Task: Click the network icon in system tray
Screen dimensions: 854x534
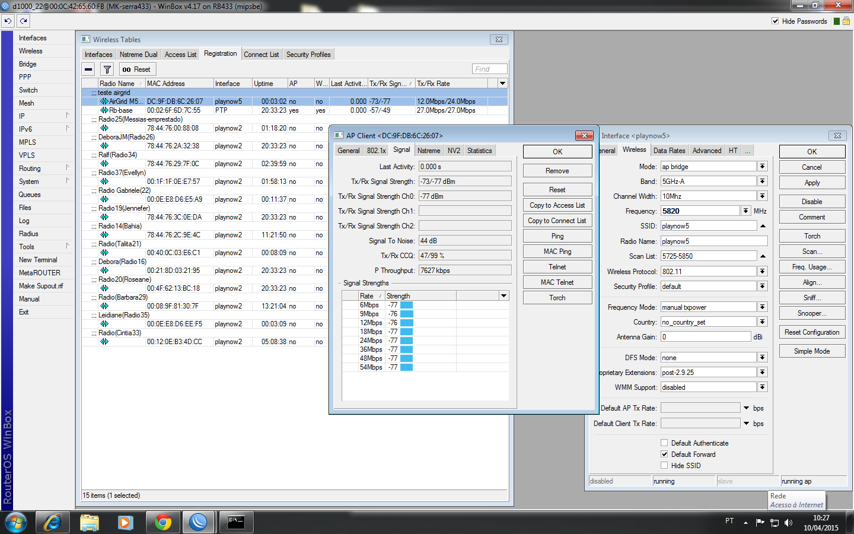Action: coord(775,523)
